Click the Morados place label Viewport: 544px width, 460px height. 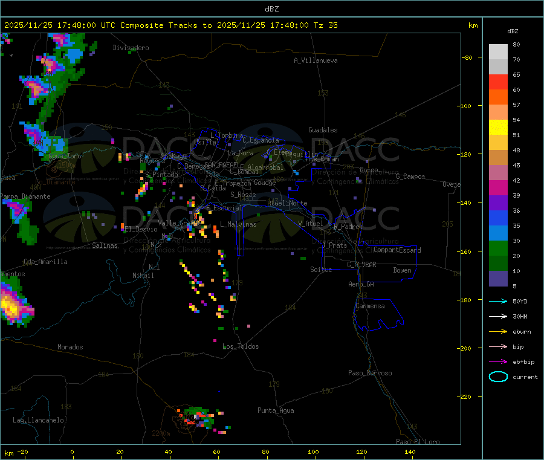coord(70,347)
